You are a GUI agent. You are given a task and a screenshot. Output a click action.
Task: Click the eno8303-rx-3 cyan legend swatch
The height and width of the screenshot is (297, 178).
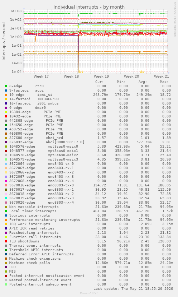(x=6, y=198)
